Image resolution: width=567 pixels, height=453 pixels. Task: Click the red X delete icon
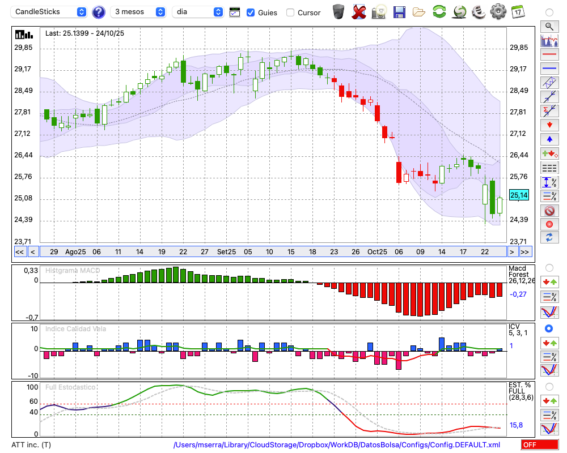coord(359,12)
